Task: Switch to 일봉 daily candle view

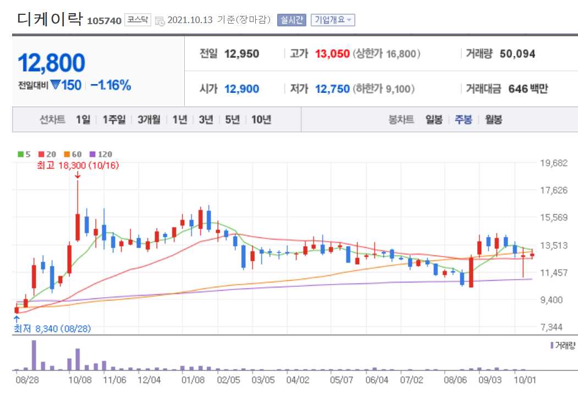Action: pyautogui.click(x=434, y=119)
